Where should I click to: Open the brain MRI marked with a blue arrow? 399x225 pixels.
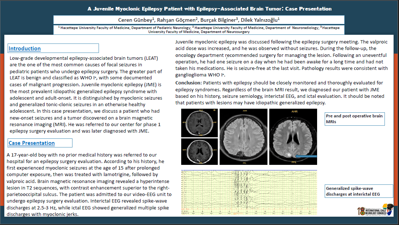[x=293, y=137]
